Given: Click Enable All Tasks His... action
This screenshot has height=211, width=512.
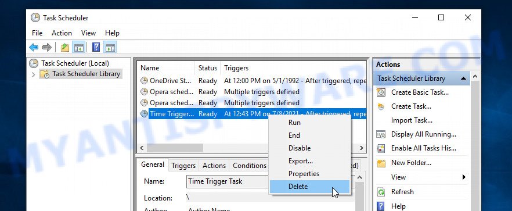Looking at the screenshot, I should (x=424, y=148).
